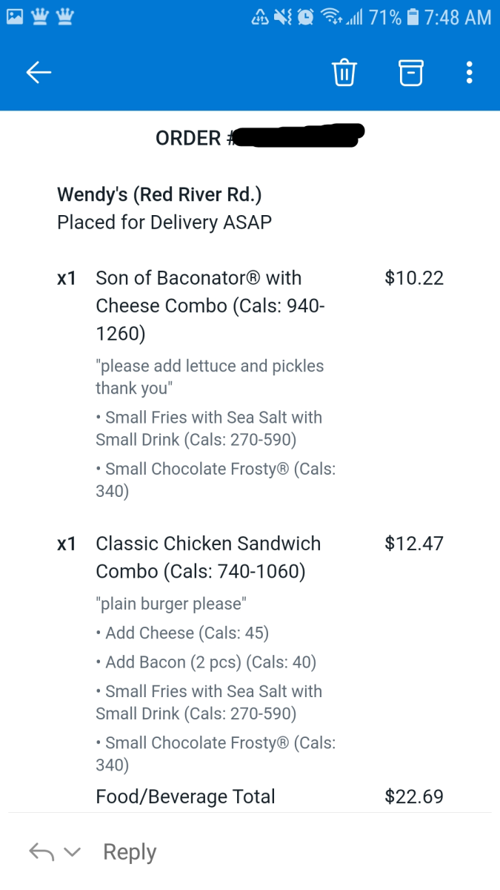Image resolution: width=500 pixels, height=890 pixels.
Task: Tap the battery indicator in status bar
Action: (413, 17)
